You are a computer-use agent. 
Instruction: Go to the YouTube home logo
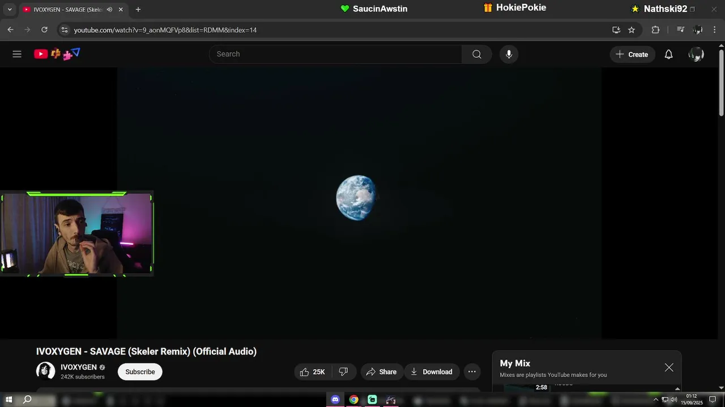(57, 54)
